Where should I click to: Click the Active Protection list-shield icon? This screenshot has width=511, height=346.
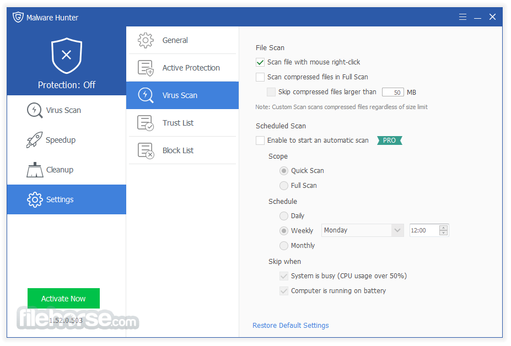(146, 68)
